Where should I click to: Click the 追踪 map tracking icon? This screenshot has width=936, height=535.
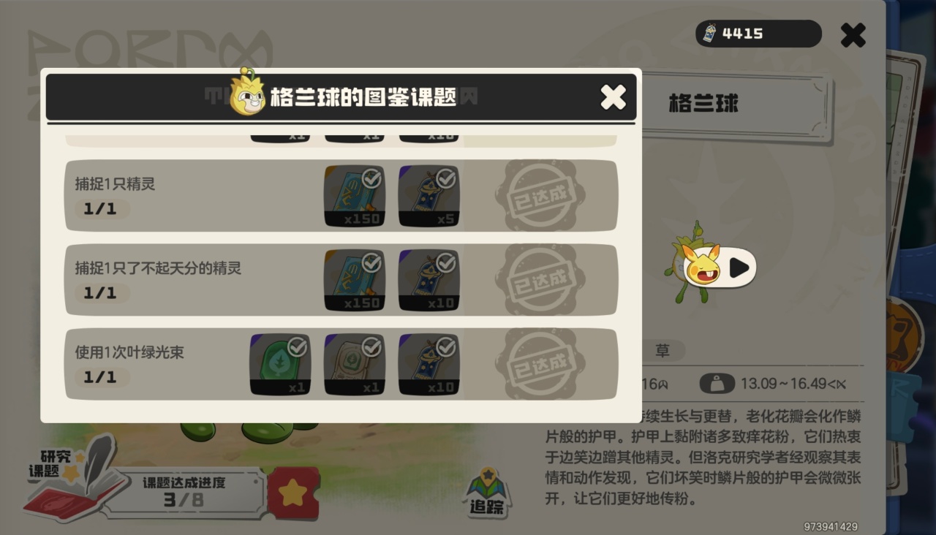click(x=488, y=493)
